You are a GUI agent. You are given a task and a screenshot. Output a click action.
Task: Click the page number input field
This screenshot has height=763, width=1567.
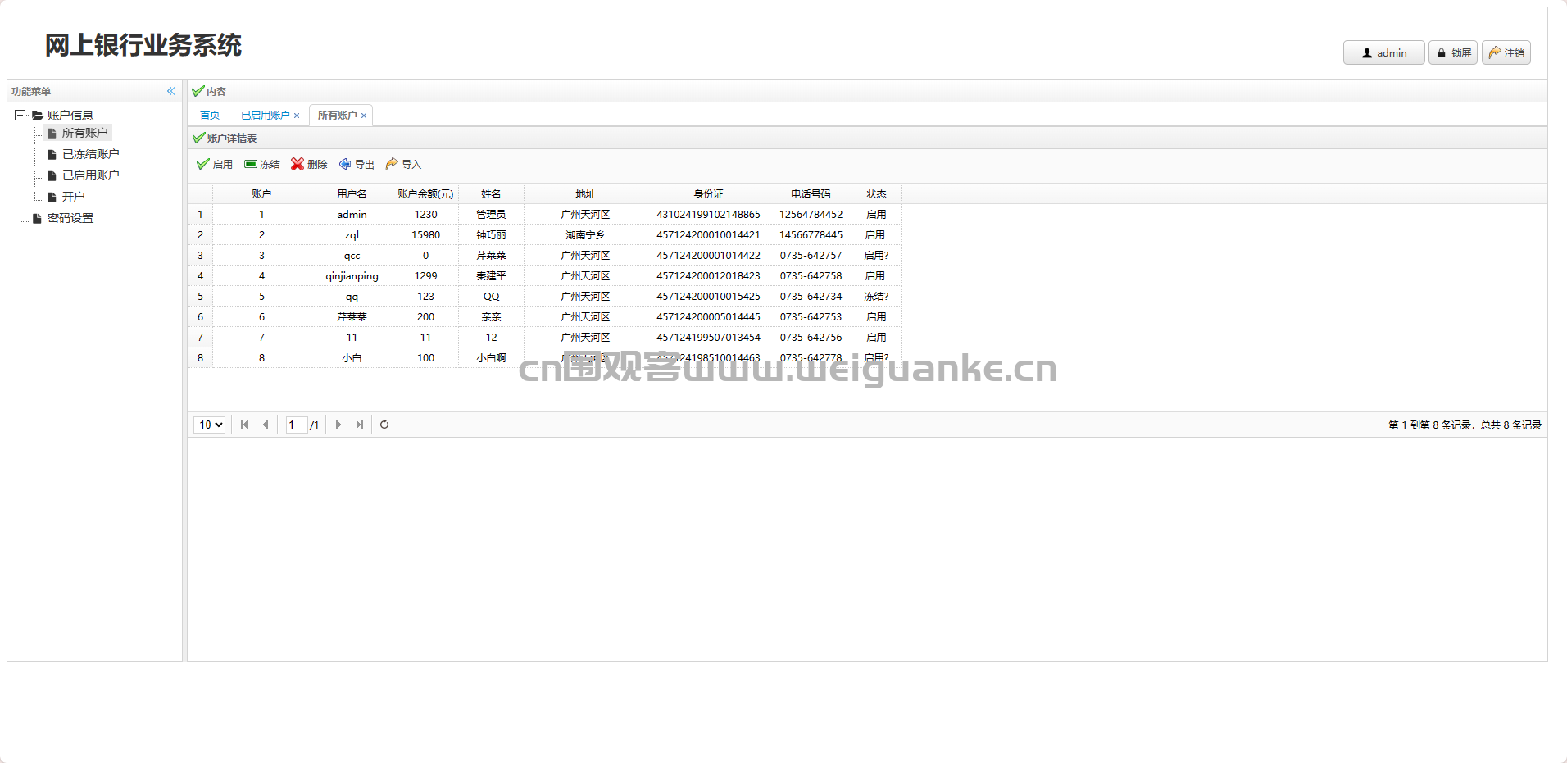coord(296,425)
